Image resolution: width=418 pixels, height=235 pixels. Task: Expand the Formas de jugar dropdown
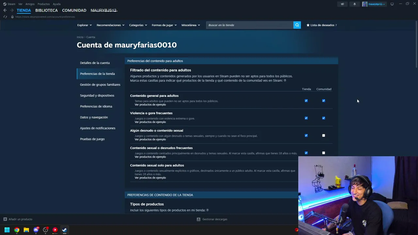pos(164,25)
